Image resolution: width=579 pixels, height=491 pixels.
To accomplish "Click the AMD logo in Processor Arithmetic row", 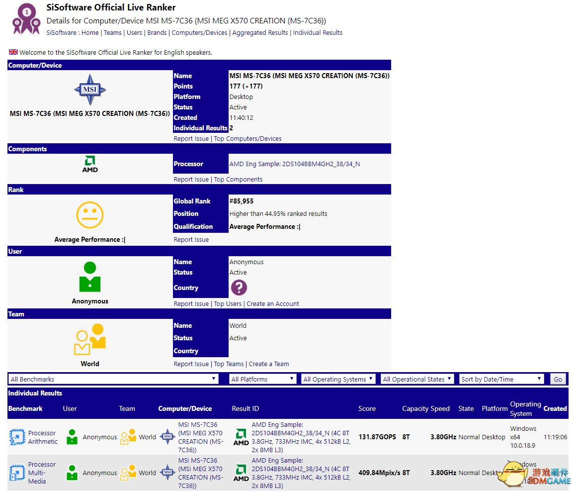I will point(241,437).
